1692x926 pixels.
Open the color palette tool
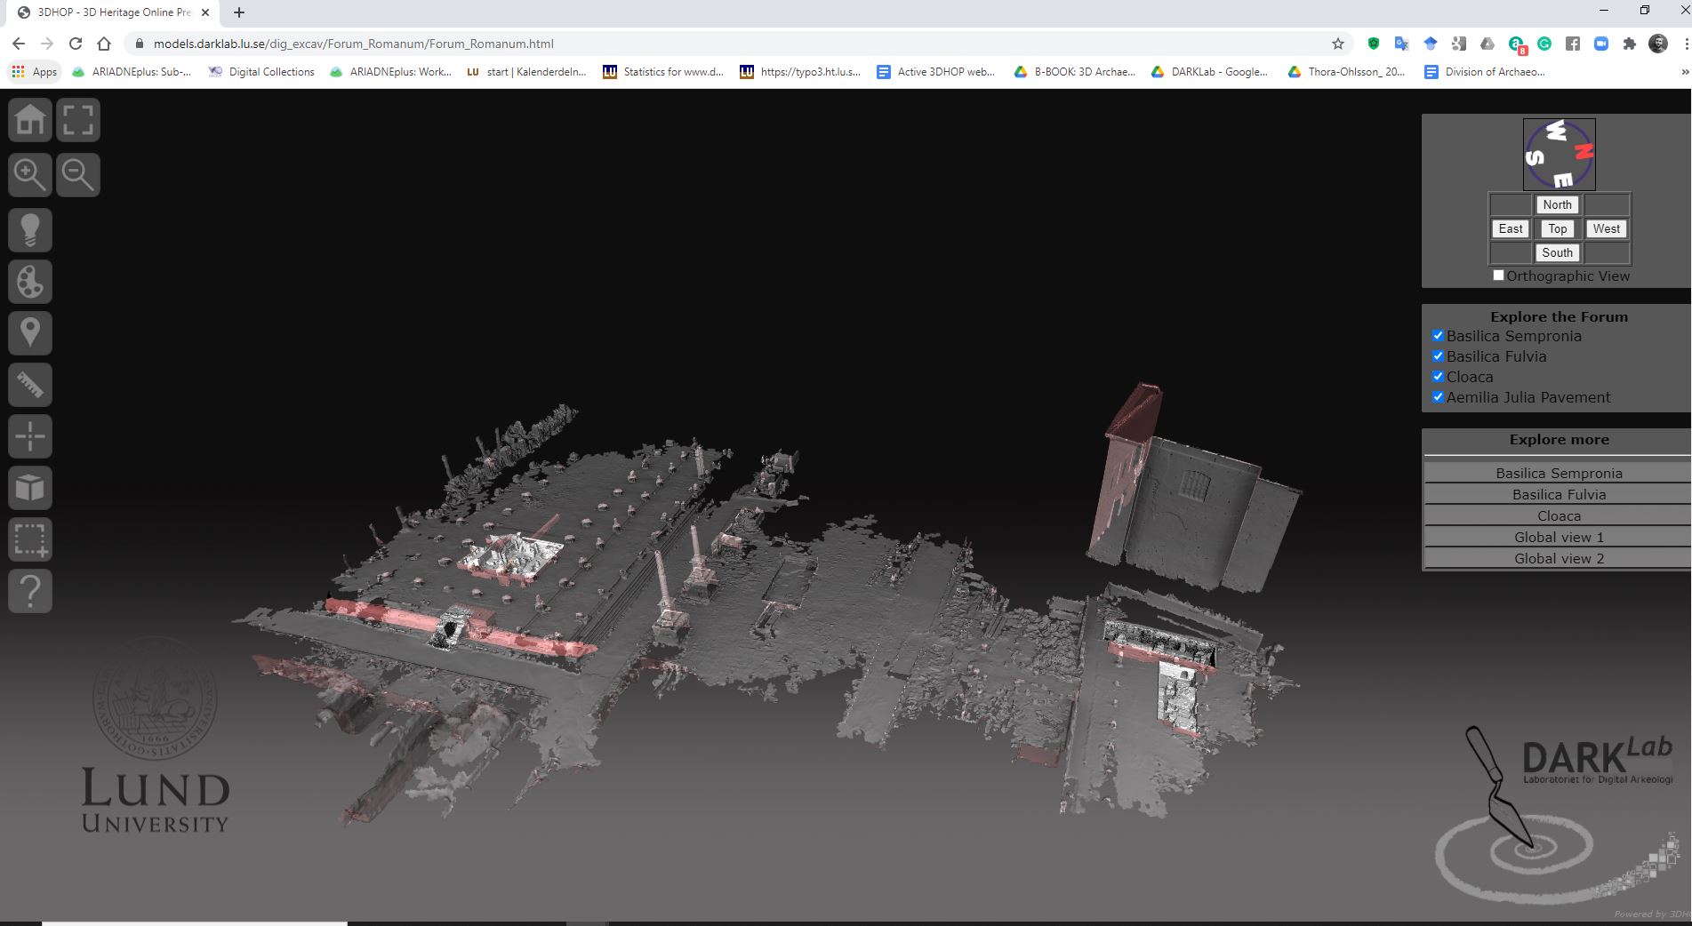coord(30,282)
